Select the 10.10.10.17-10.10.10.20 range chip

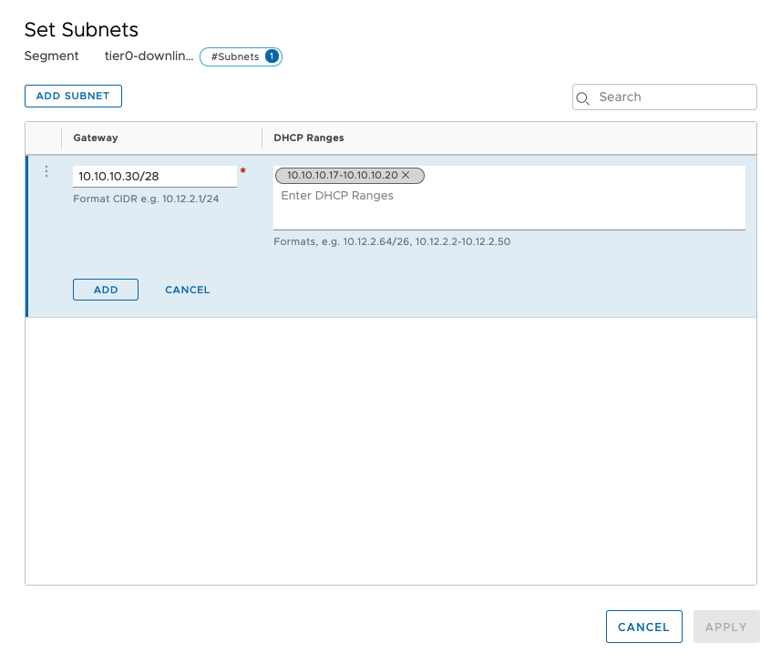pyautogui.click(x=342, y=175)
